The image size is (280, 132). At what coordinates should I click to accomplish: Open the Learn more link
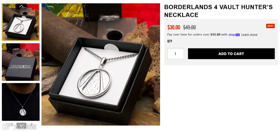coord(249,35)
